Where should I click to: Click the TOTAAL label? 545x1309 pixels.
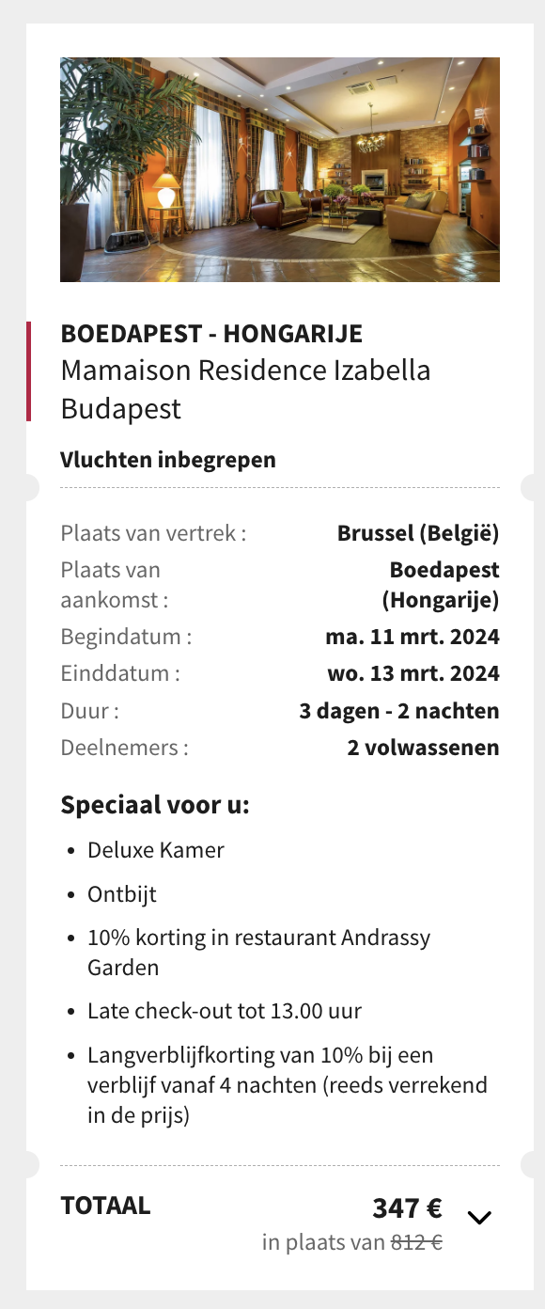105,1206
